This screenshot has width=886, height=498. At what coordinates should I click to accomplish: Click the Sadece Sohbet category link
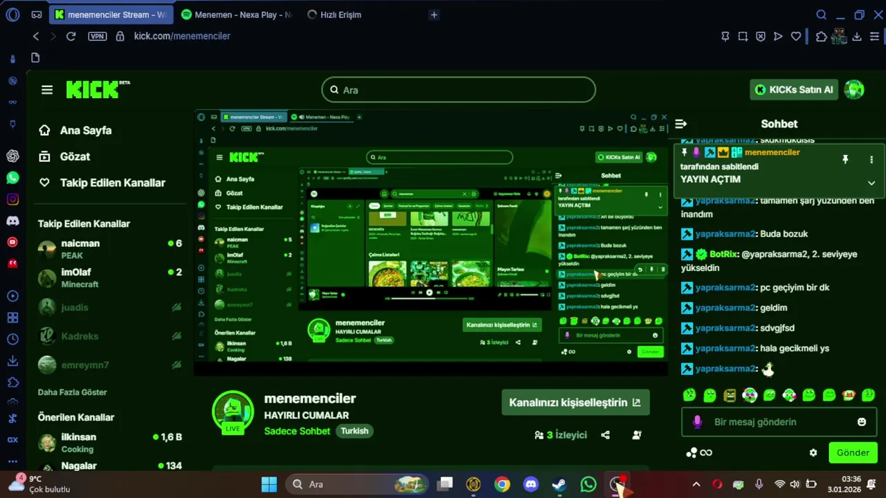pos(297,431)
